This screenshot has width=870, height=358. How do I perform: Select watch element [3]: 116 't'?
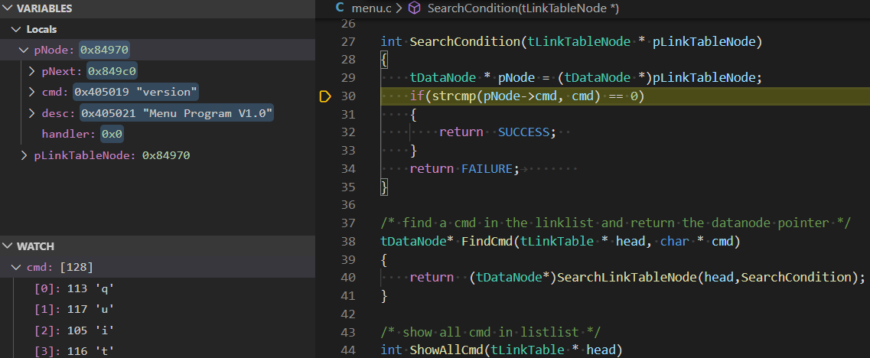(x=158, y=351)
